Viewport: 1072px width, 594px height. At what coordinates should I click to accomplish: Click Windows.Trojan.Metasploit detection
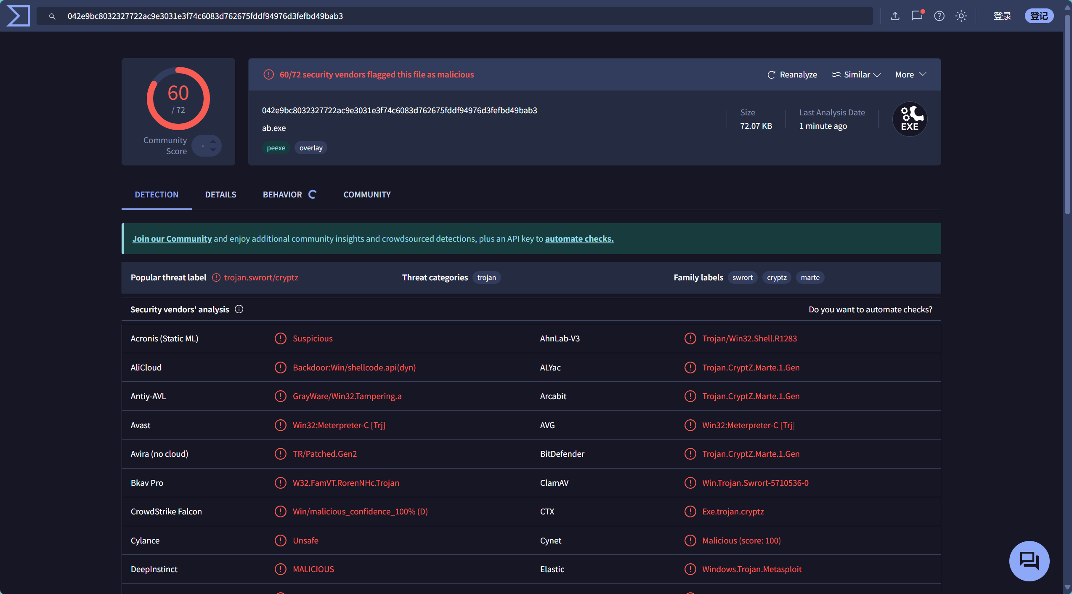pos(752,569)
